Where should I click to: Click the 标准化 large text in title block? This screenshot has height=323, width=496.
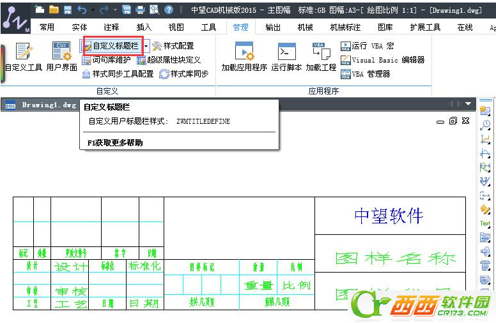[x=144, y=266]
